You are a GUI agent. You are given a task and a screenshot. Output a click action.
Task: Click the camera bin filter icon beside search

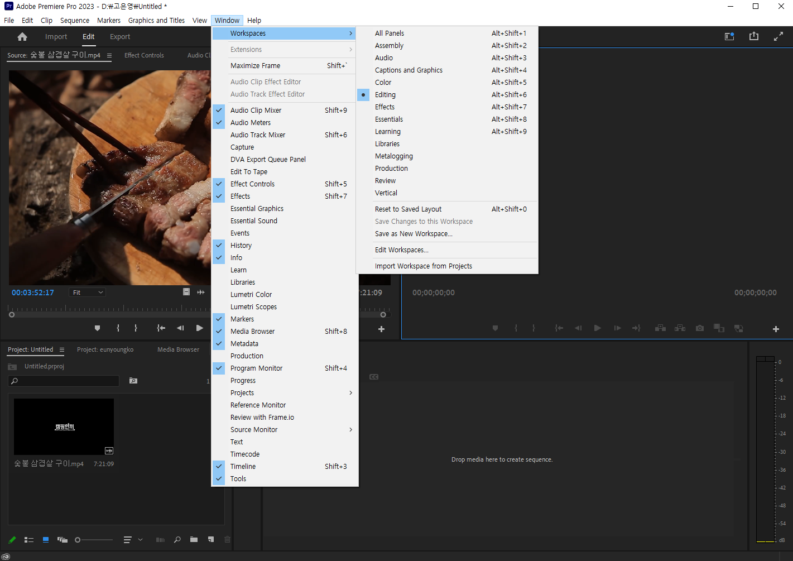coord(133,381)
